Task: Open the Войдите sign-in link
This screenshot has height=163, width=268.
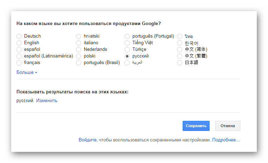Action: (87, 140)
